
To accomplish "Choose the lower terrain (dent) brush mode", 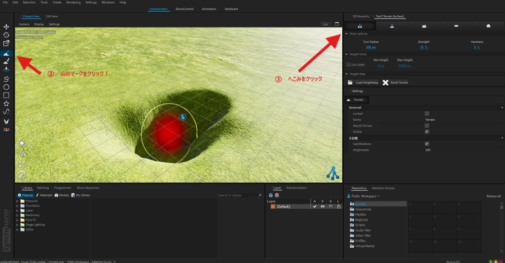I will click(x=360, y=26).
